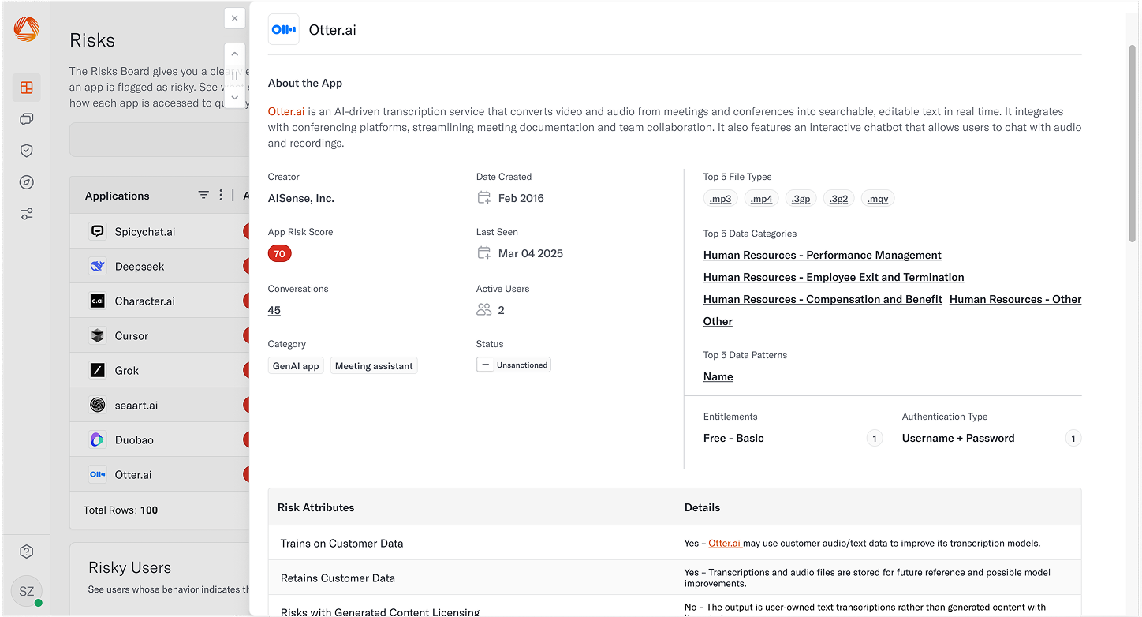
Task: Open the sliders settings icon in sidebar
Action: pos(27,214)
